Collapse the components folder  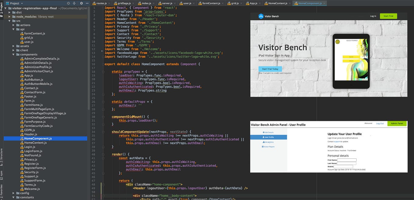[x=13, y=54]
